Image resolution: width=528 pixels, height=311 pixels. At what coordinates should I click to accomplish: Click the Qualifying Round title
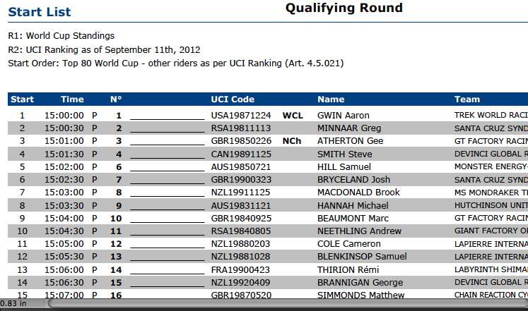point(344,8)
